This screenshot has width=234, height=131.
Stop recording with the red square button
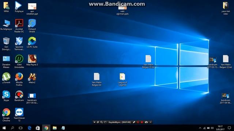coord(142,122)
